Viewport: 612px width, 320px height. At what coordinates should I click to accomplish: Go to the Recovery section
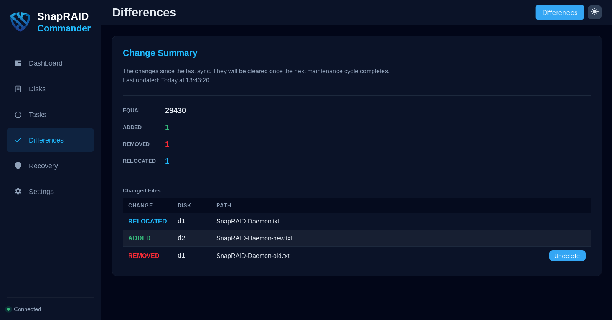point(43,166)
